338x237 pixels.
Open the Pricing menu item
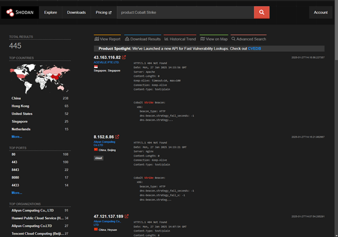point(103,12)
